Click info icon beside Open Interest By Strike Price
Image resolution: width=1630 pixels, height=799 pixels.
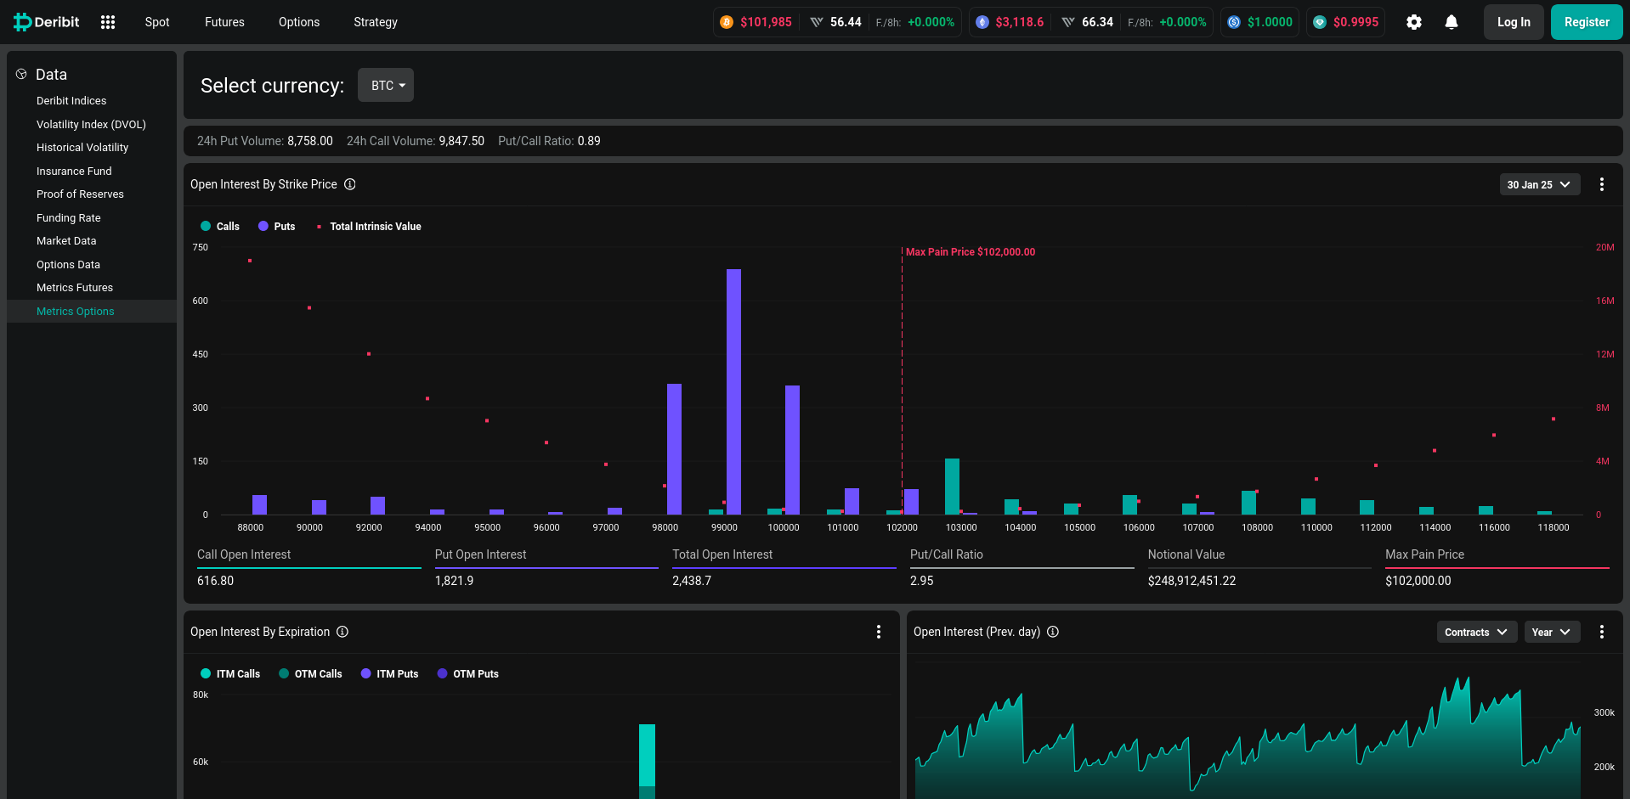click(349, 184)
